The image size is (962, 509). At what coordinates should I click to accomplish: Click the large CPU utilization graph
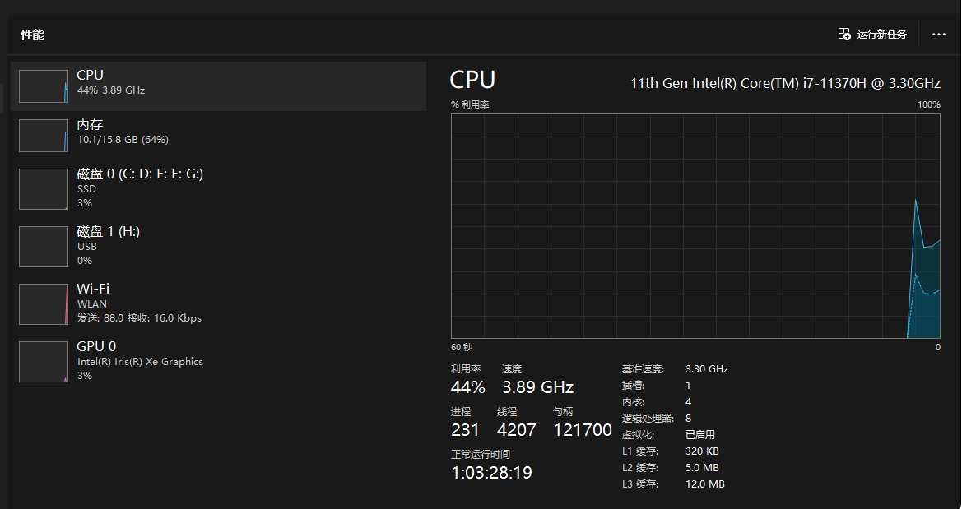coord(695,226)
